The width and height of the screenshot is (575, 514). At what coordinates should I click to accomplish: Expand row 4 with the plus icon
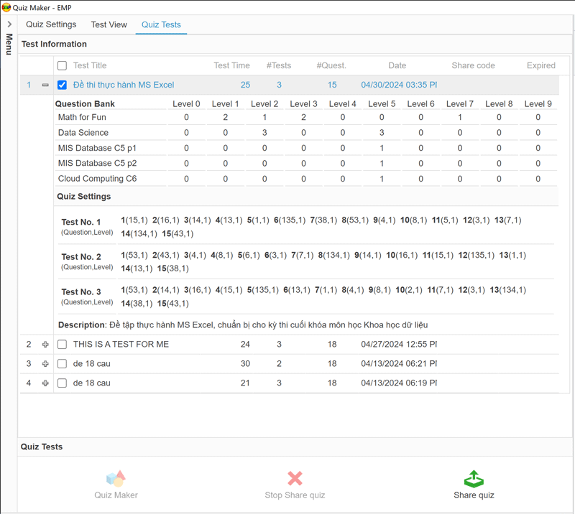tap(45, 383)
